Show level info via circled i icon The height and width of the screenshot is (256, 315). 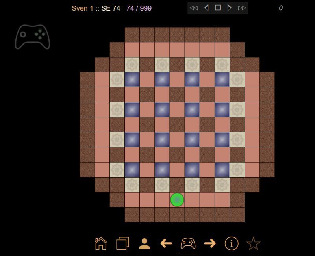[232, 243]
